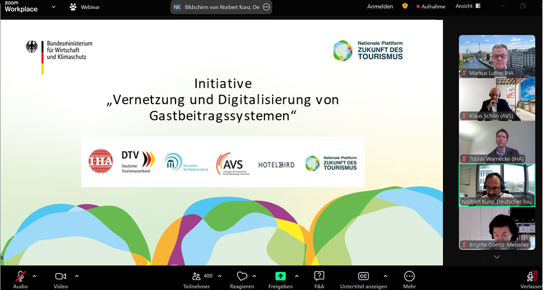Unmute the microphone with the Audio button
The width and height of the screenshot is (543, 290).
click(20, 279)
